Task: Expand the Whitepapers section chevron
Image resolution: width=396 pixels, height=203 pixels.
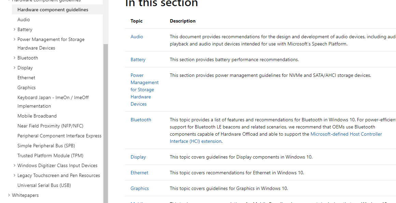Action: (9, 195)
